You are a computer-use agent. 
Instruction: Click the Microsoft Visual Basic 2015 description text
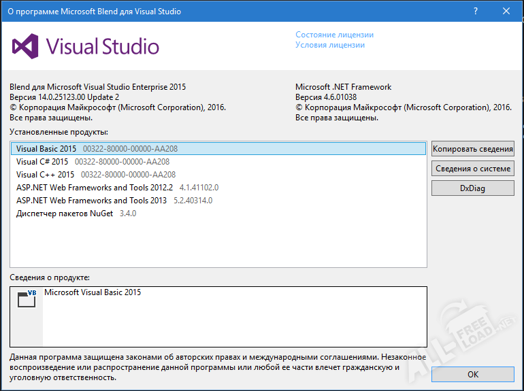coord(93,292)
